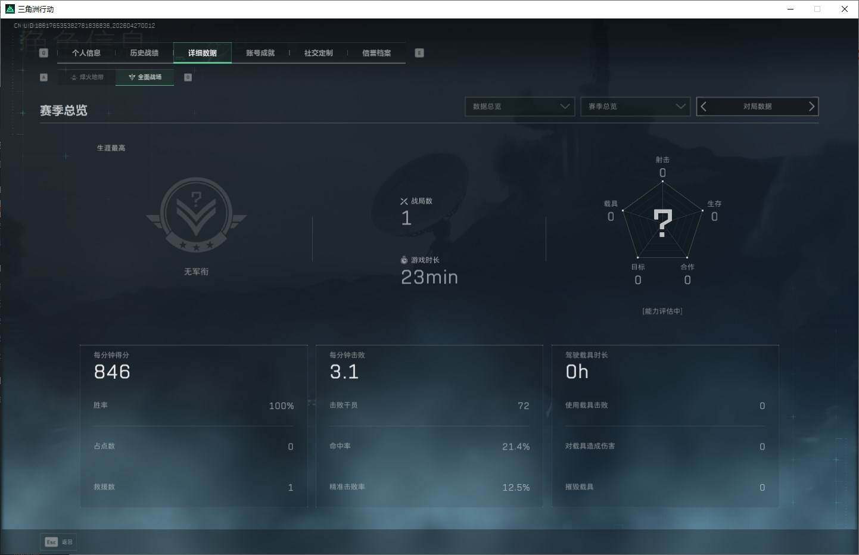Click the left arrow beside 对局数据
The image size is (859, 555).
click(x=704, y=107)
